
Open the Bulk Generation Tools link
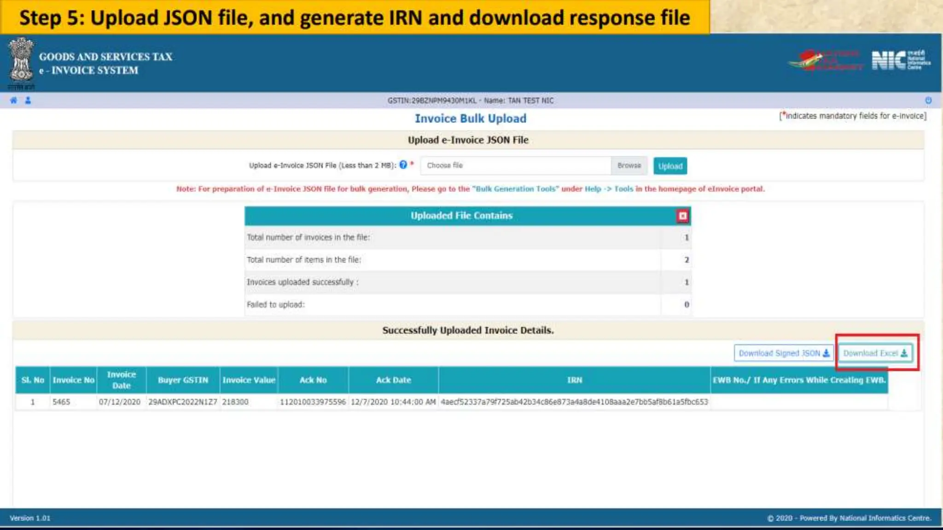[x=516, y=189]
